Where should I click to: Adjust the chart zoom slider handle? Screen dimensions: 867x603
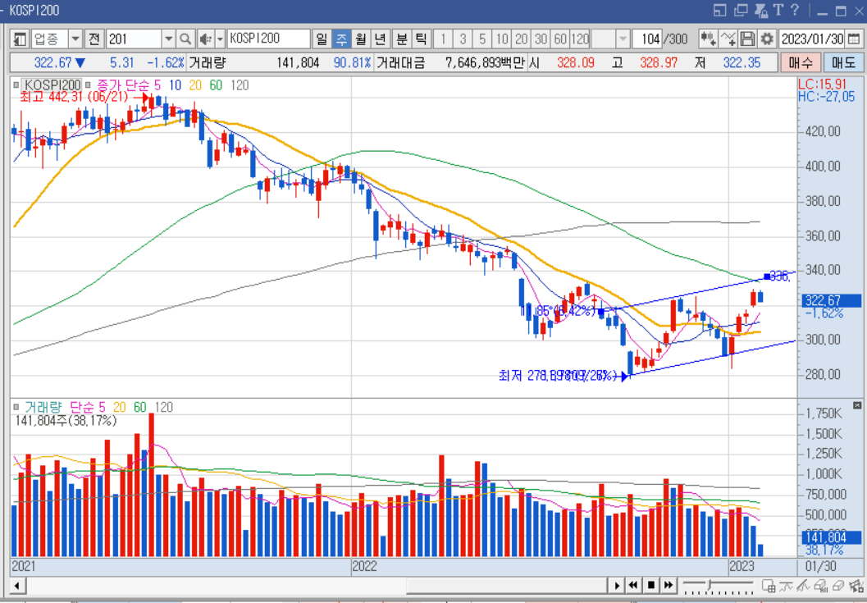click(x=710, y=585)
